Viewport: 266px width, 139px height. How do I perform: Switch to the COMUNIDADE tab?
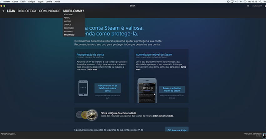point(49,11)
